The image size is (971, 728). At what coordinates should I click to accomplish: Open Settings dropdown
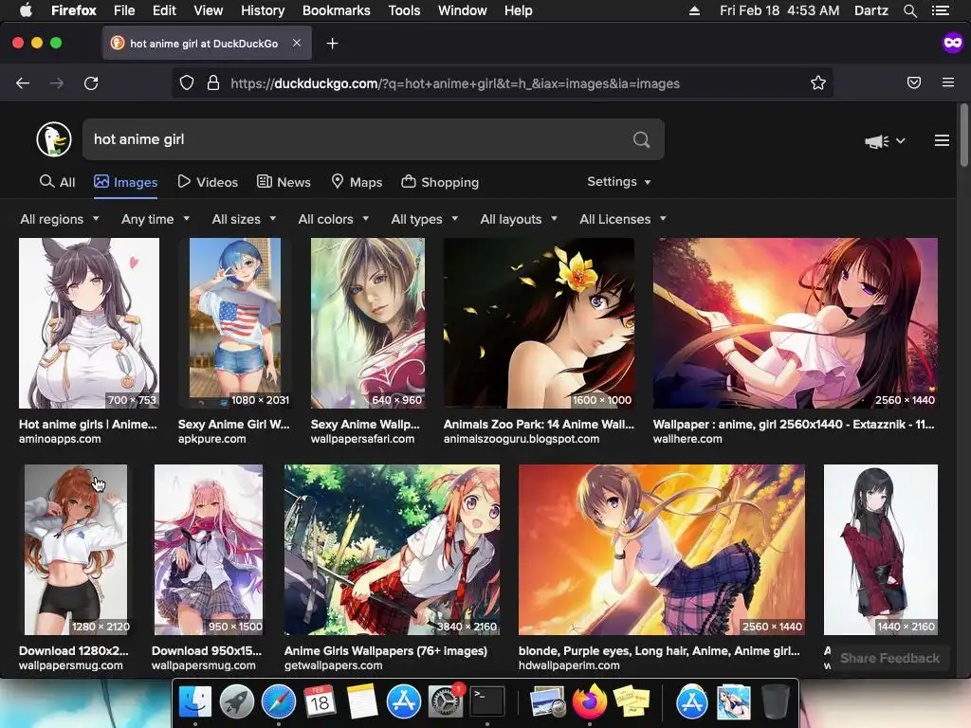coord(618,181)
